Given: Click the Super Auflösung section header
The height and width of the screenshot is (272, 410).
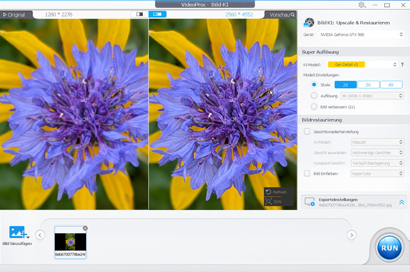Looking at the screenshot, I should (x=320, y=52).
